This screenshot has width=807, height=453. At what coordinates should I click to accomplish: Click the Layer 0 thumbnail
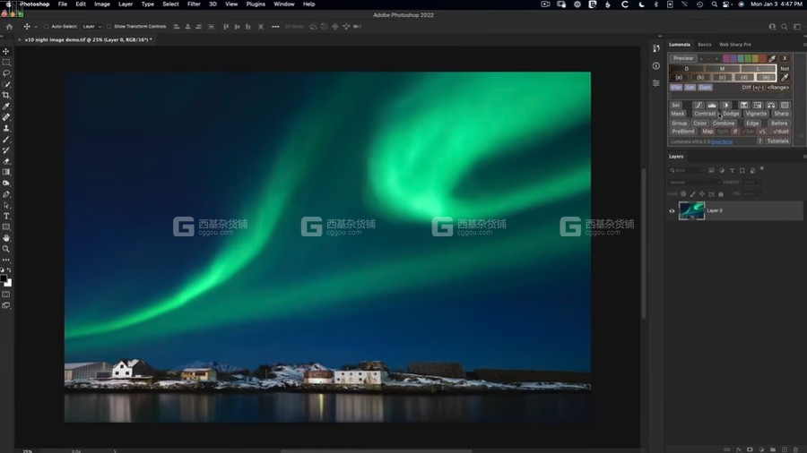[691, 210]
